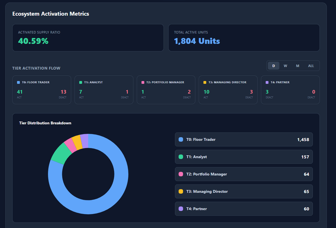This screenshot has height=228, width=336.
Task: Click the 157 Analyst total
Action: click(x=305, y=157)
